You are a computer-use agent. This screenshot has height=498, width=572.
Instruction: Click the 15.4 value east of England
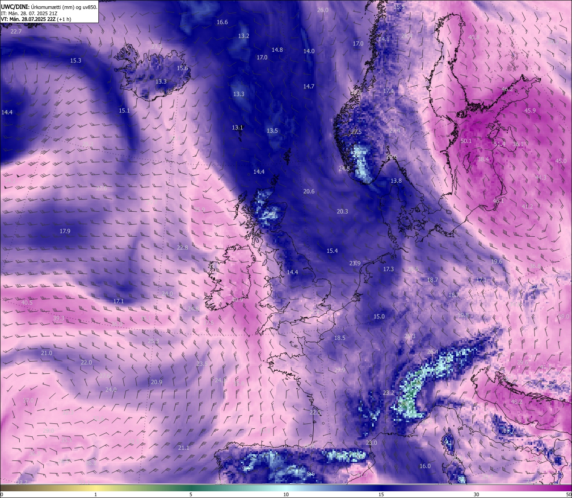coord(332,251)
